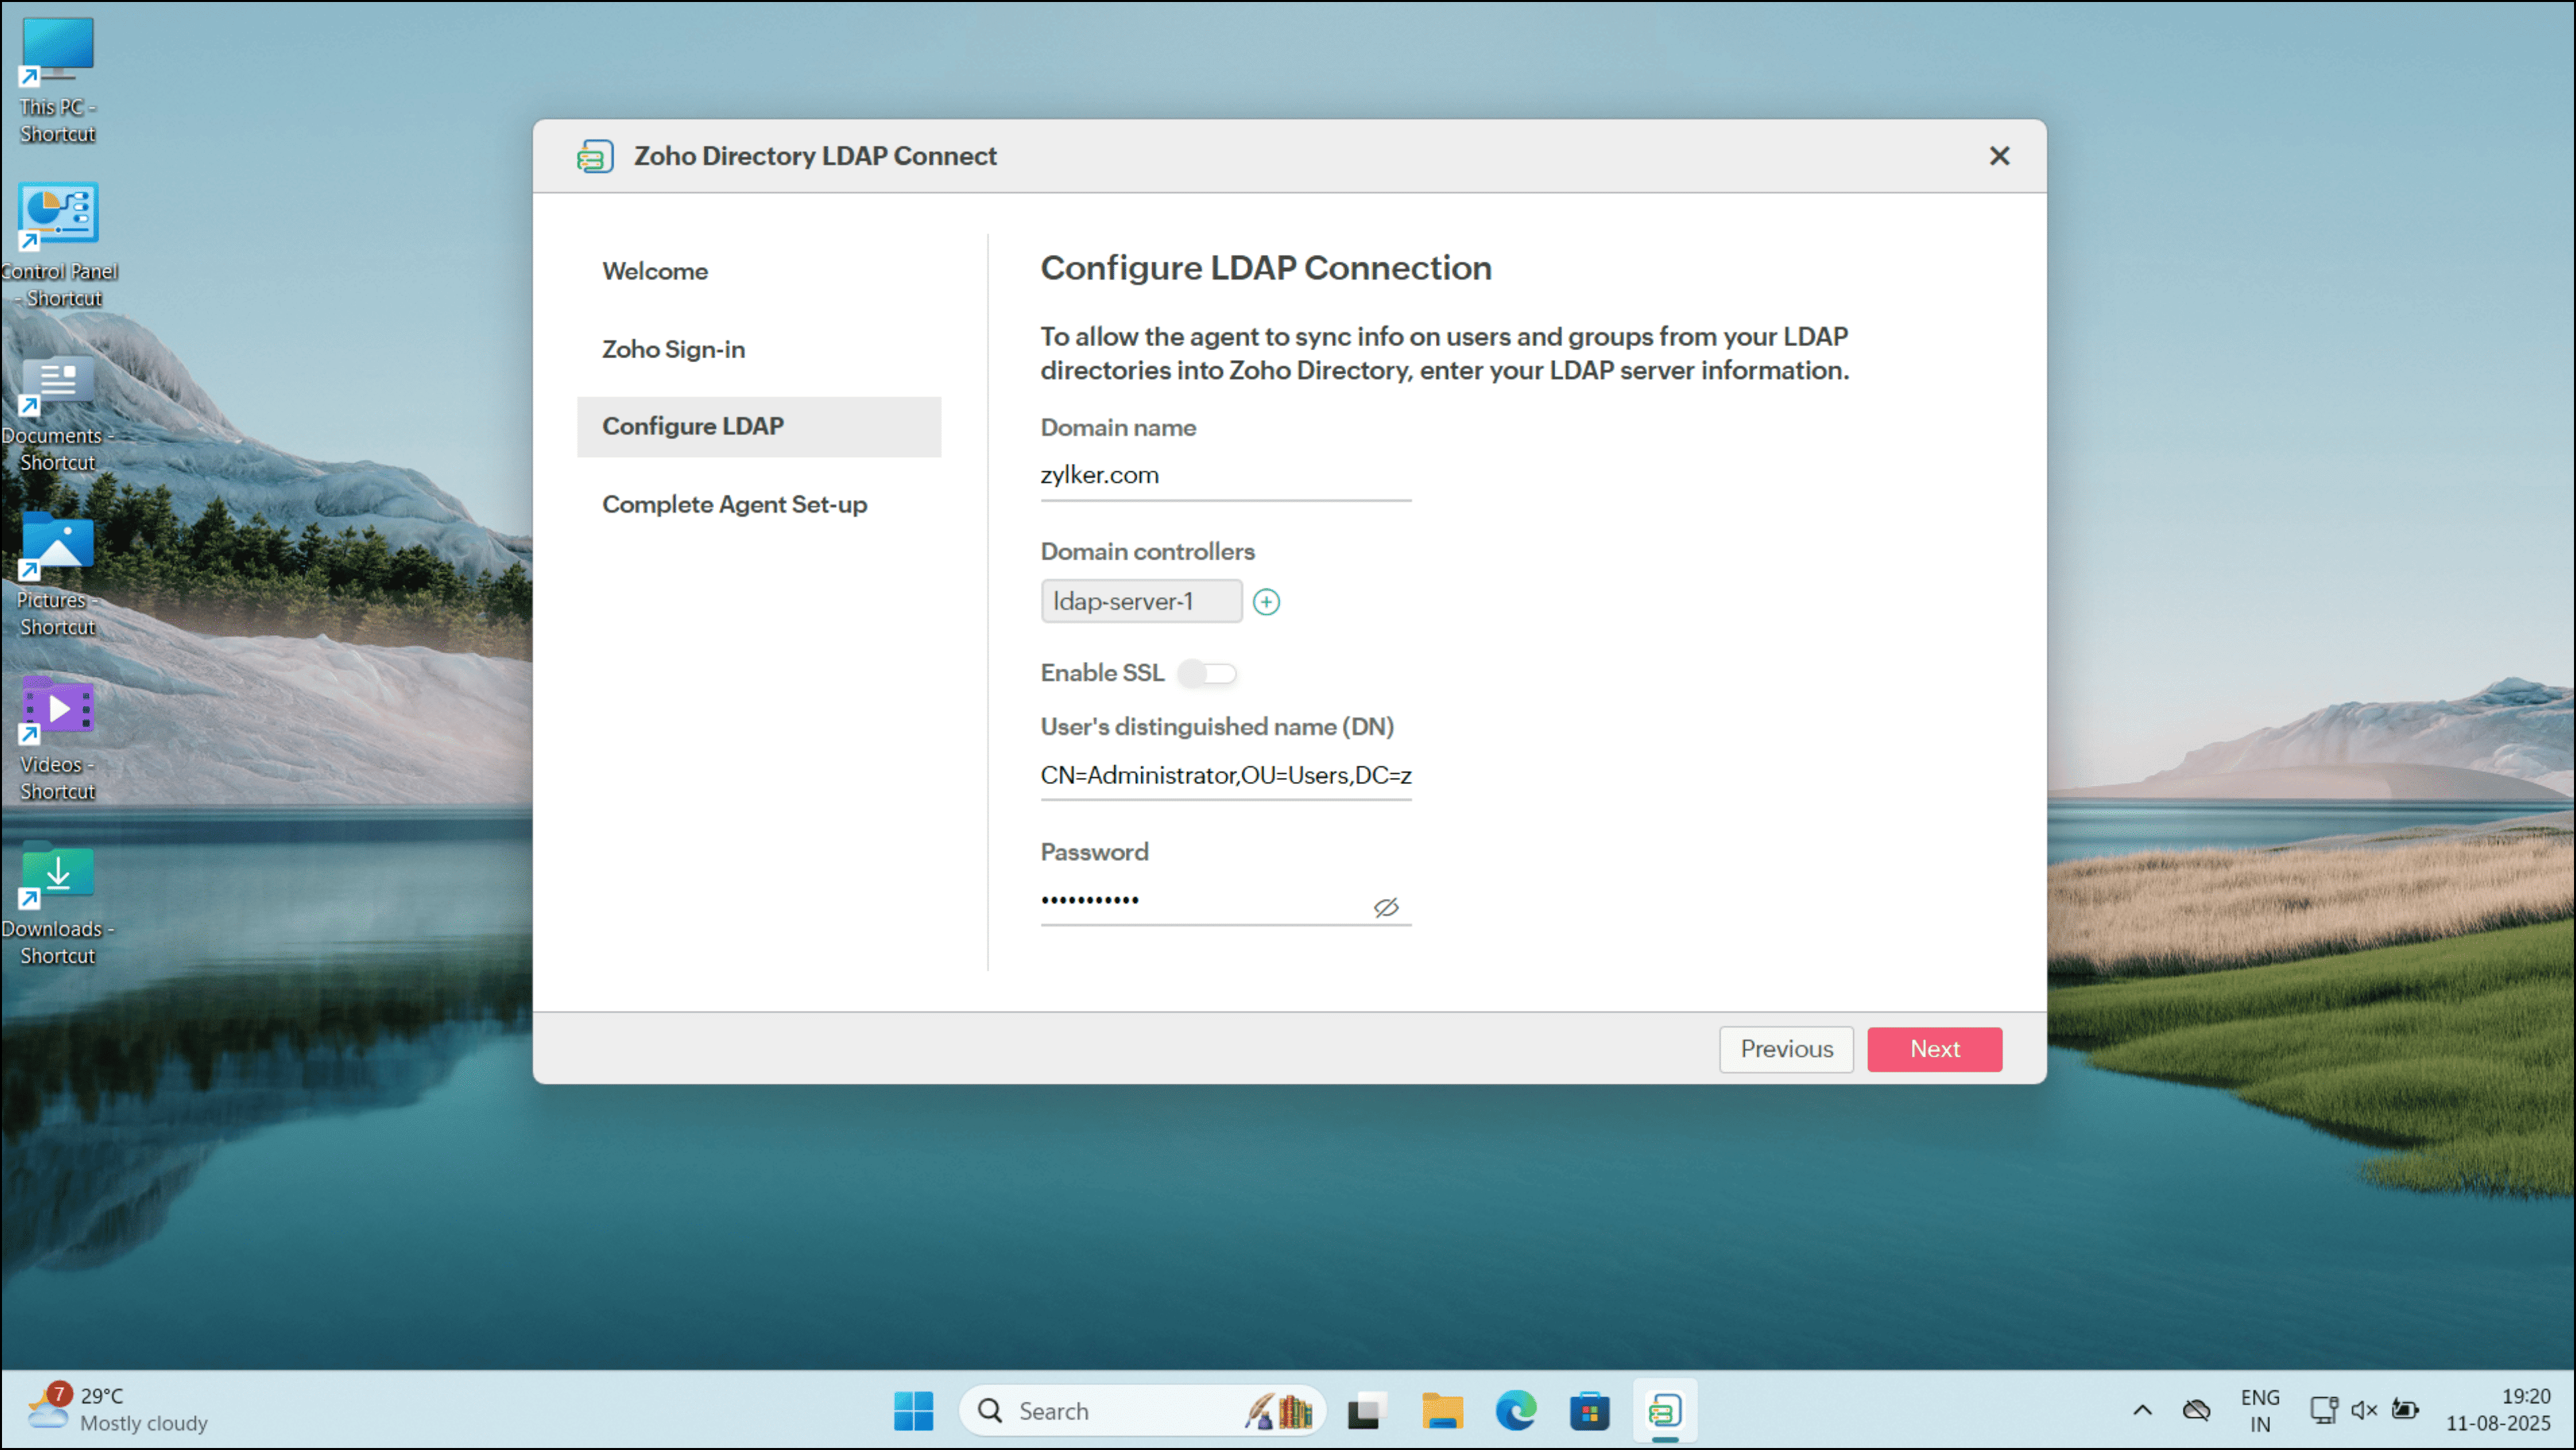Open the Complete Agent Set-up step
Screen dimensions: 2576x1450
(x=734, y=505)
